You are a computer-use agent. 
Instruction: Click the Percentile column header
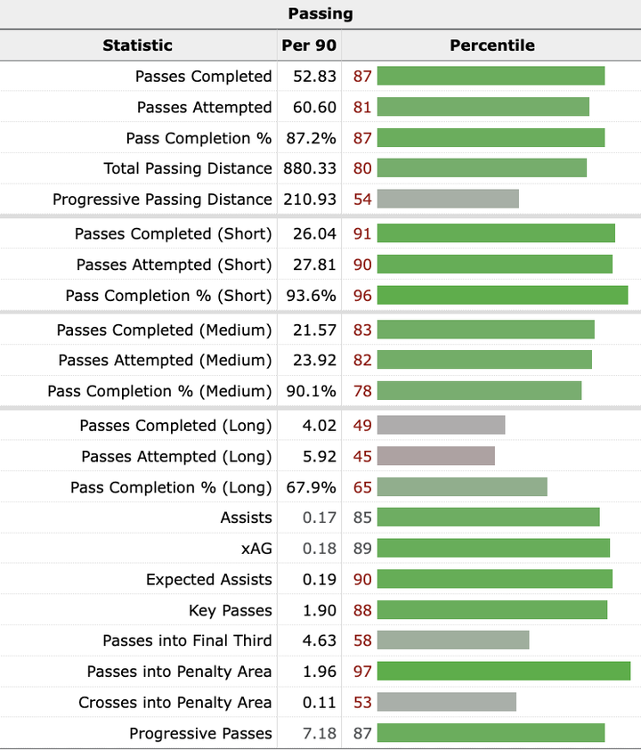tap(491, 45)
